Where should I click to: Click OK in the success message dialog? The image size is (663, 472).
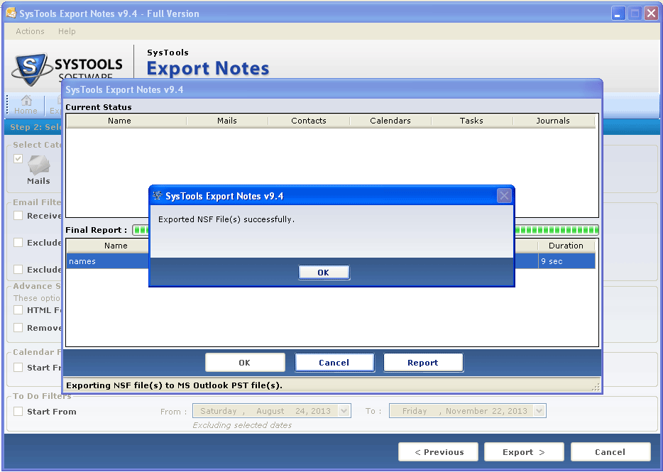click(324, 273)
